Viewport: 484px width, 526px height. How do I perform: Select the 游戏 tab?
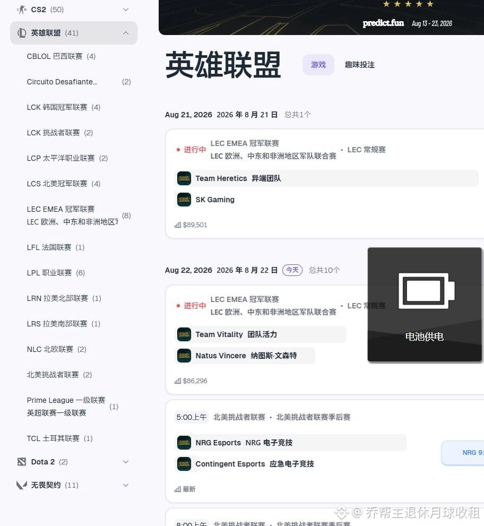coord(318,65)
